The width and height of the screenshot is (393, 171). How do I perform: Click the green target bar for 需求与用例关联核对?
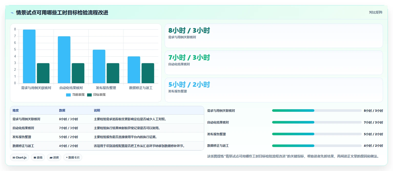[43, 73]
